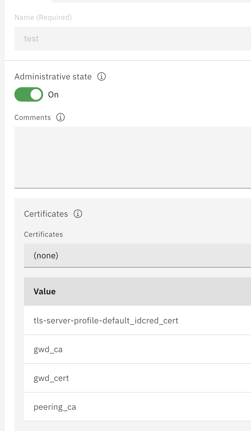This screenshot has height=431, width=251.
Task: Click the Name (Required) label
Action: point(43,17)
